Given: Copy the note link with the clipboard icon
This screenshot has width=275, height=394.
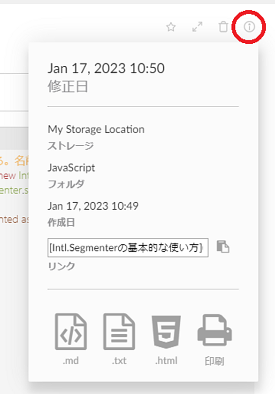Looking at the screenshot, I should (x=223, y=247).
